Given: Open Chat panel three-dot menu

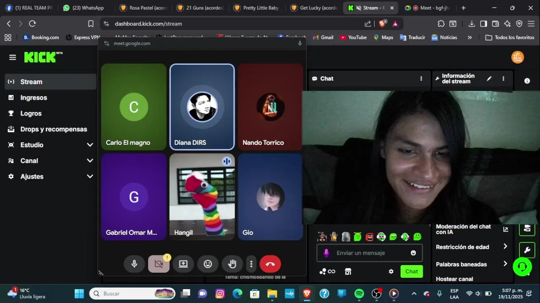Looking at the screenshot, I should tap(421, 79).
